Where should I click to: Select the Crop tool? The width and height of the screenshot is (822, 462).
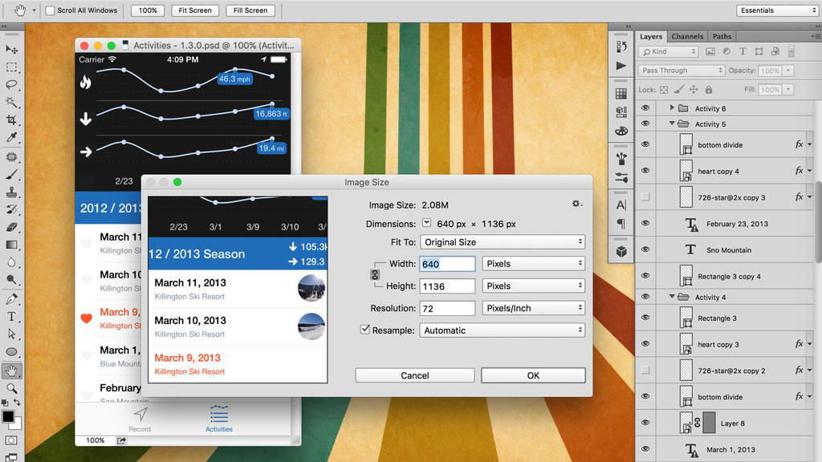tap(11, 120)
